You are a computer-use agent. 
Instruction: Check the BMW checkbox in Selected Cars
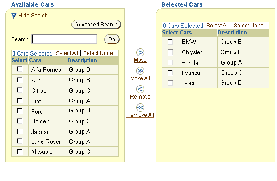170,42
